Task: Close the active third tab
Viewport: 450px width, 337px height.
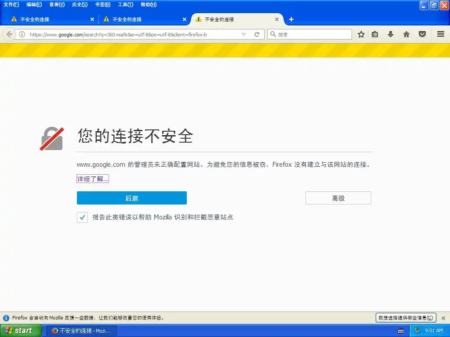Action: pos(277,19)
